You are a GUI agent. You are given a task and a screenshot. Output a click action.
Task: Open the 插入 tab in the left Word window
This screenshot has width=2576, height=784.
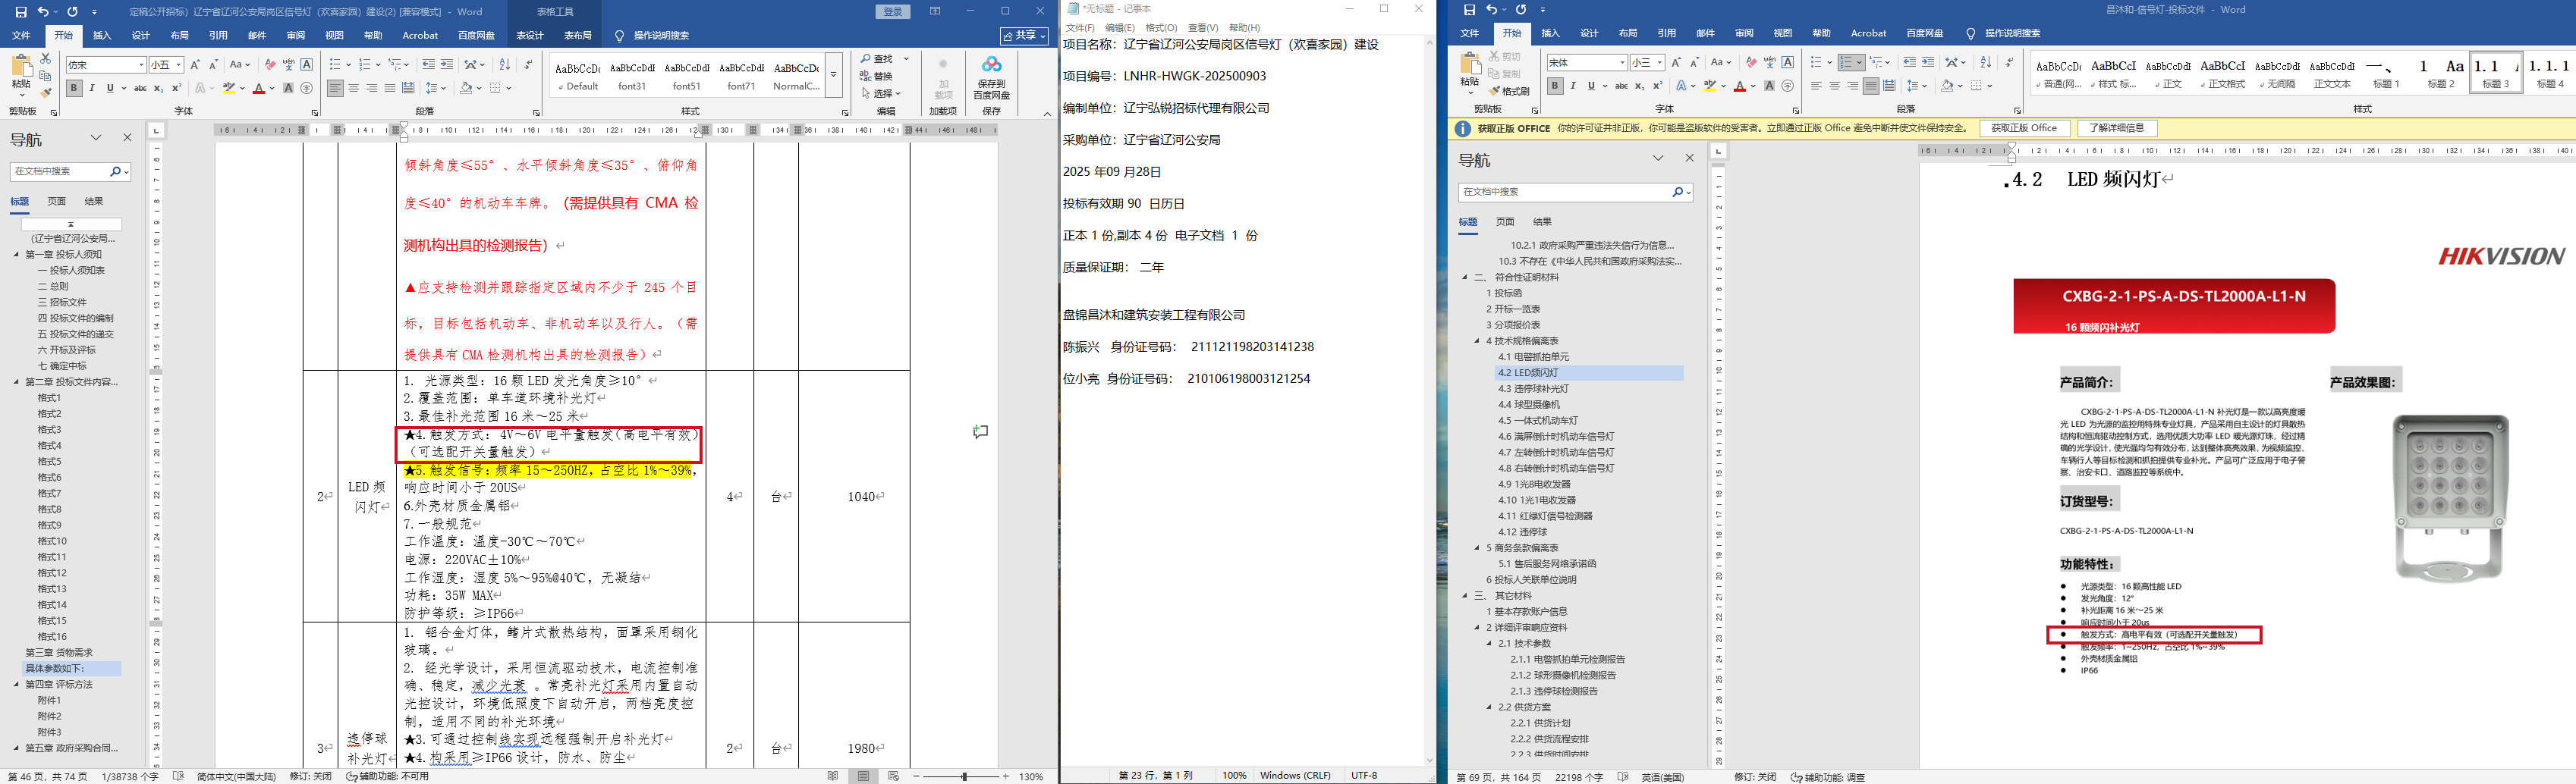click(x=102, y=35)
